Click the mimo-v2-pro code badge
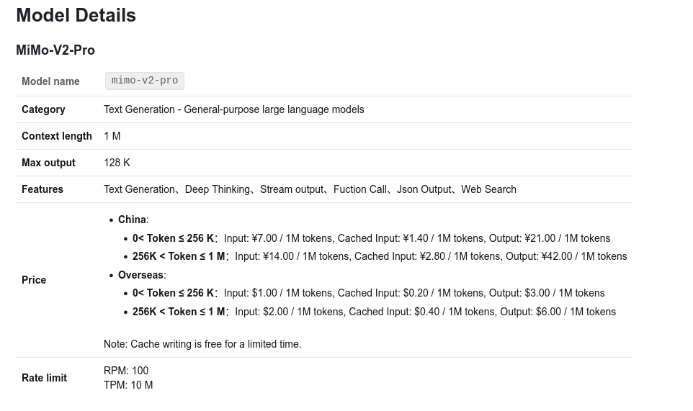This screenshot has height=411, width=693. tap(145, 81)
